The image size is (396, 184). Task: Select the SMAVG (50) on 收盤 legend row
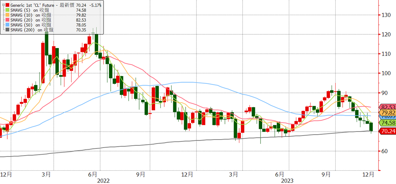tap(31, 25)
